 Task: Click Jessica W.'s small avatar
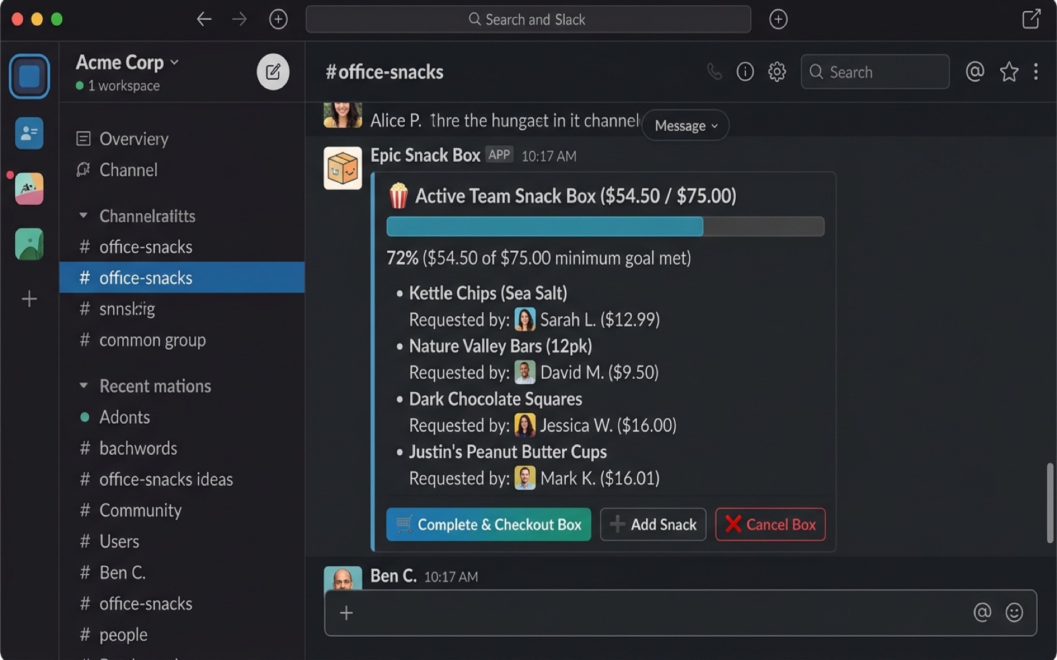click(x=525, y=425)
